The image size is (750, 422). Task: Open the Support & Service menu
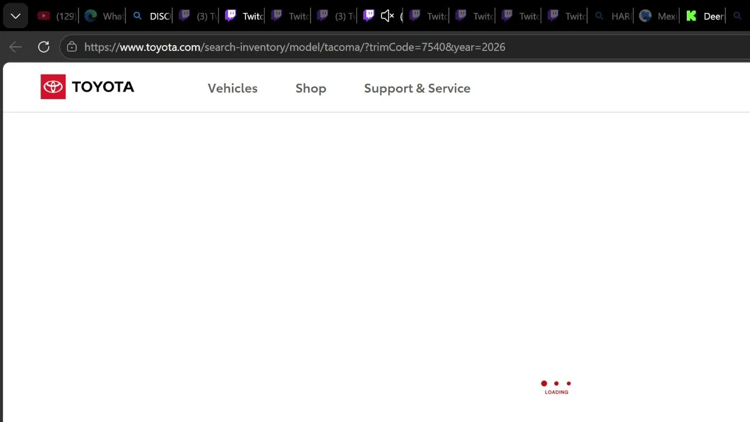click(417, 88)
